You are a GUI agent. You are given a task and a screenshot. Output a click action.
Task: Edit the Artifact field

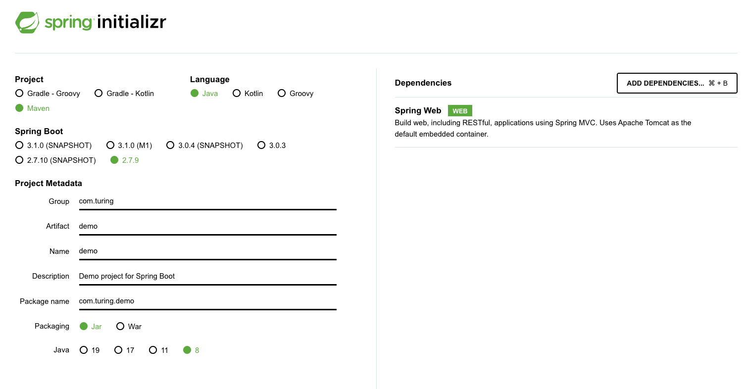coord(208,226)
